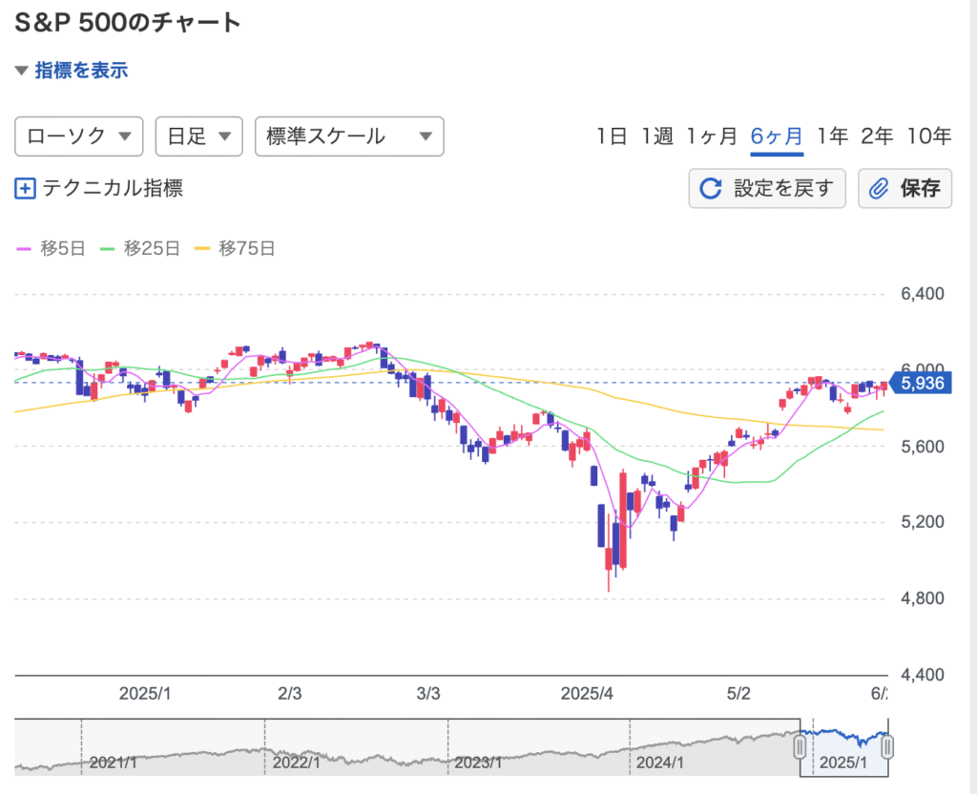Open the 標準スケール scale dropdown

click(349, 136)
